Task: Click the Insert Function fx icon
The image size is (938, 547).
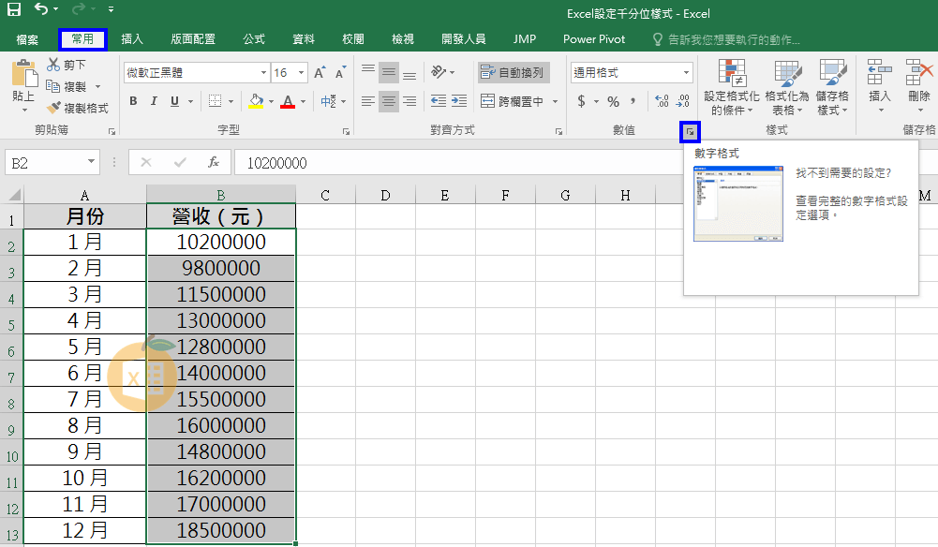Action: (x=214, y=162)
